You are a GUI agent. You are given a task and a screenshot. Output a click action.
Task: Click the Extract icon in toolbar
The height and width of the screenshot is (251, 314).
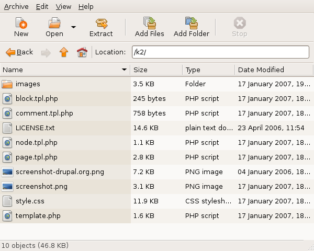pyautogui.click(x=101, y=24)
